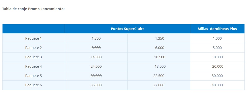The height and width of the screenshot is (103, 247).
Task: Click the 6.000 promo points cell
Action: click(159, 48)
